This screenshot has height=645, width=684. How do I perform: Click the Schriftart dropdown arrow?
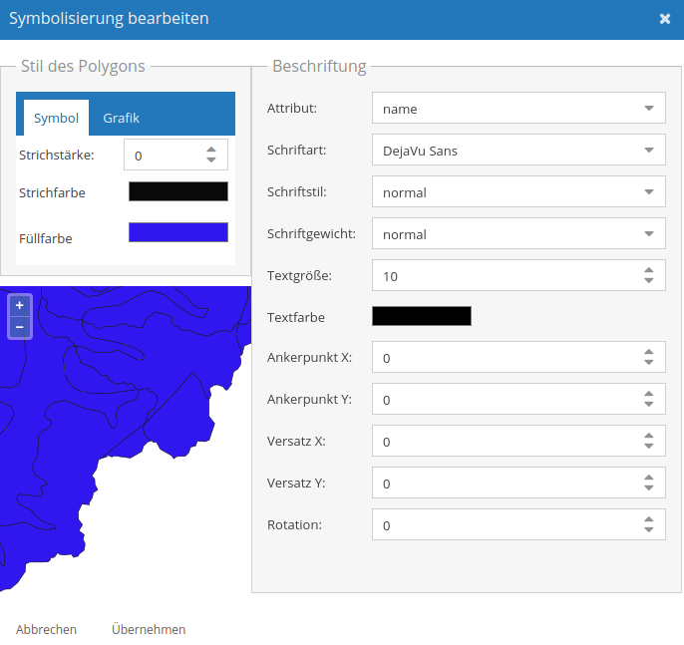[x=649, y=150]
